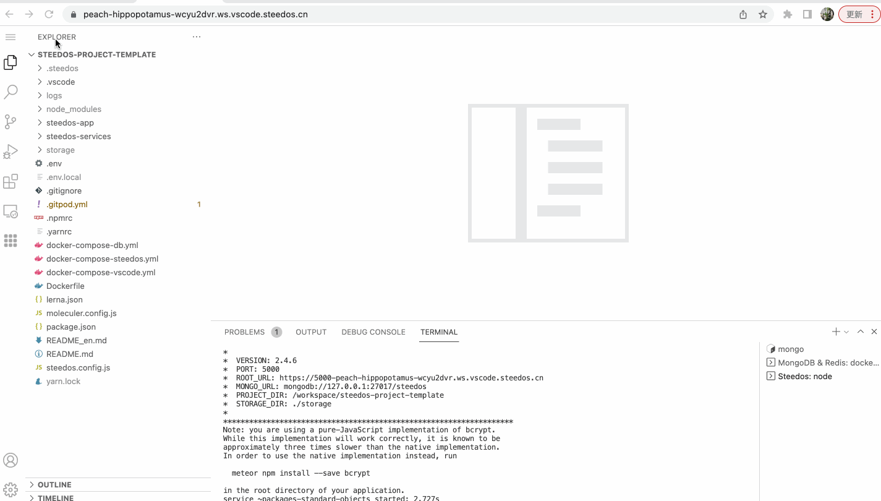Open the browser profile avatar
This screenshot has width=881, height=501.
827,14
